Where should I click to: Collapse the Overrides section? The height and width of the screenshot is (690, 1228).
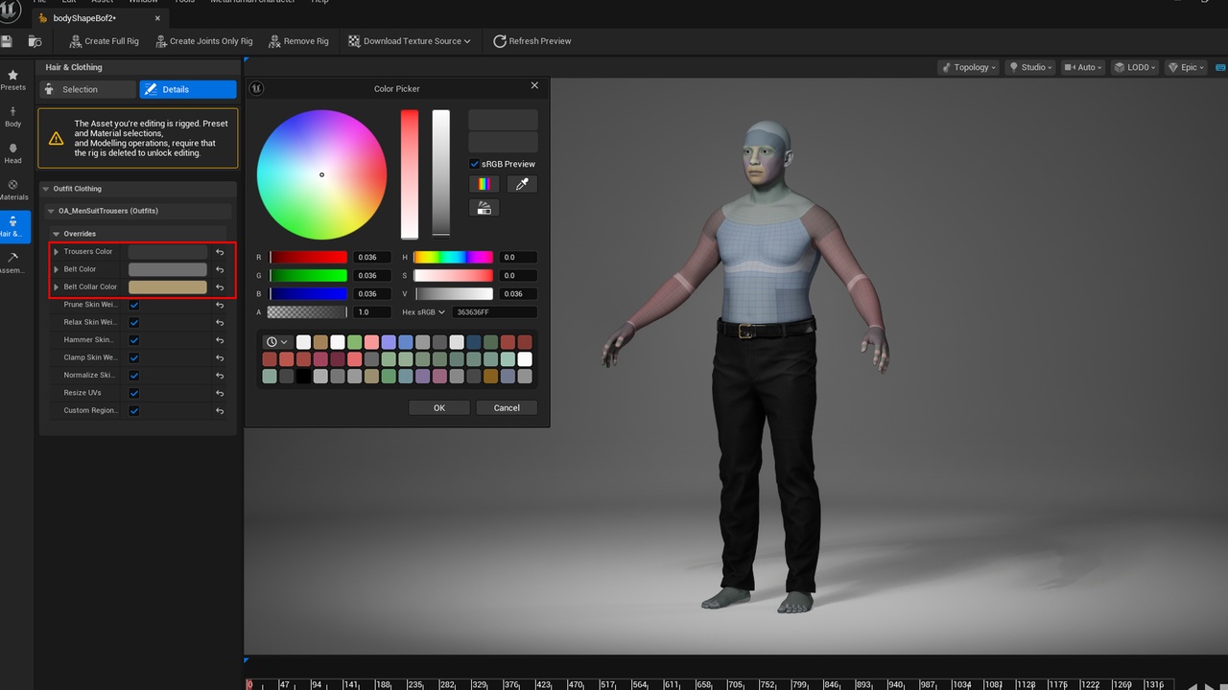pyautogui.click(x=57, y=234)
